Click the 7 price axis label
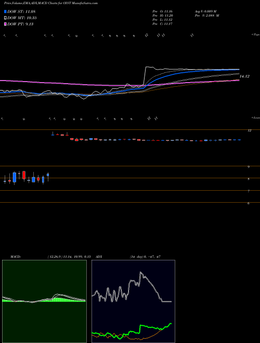 (249, 191)
